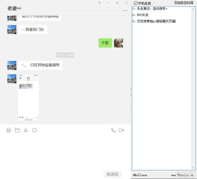Viewport: 197px width, 179px height.
Task: Start a video call
Action: tap(121, 130)
